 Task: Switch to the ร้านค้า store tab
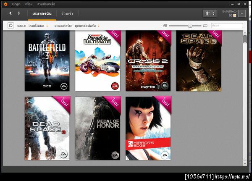[x=67, y=13]
